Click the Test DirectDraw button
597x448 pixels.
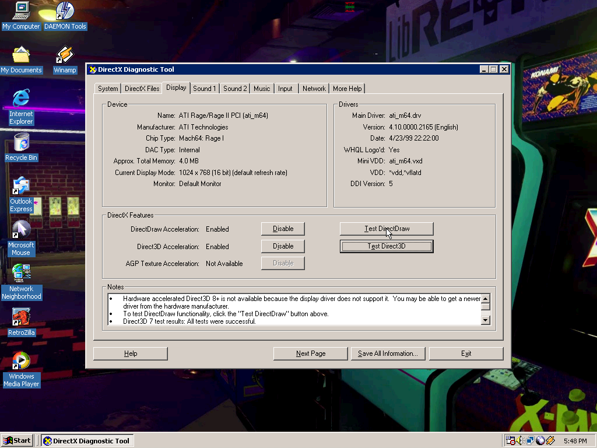(x=387, y=229)
